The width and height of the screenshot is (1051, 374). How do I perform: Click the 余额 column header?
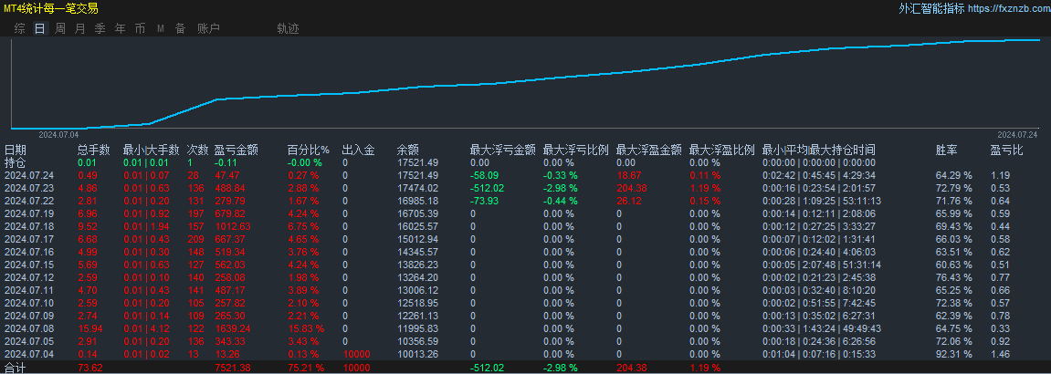point(407,150)
